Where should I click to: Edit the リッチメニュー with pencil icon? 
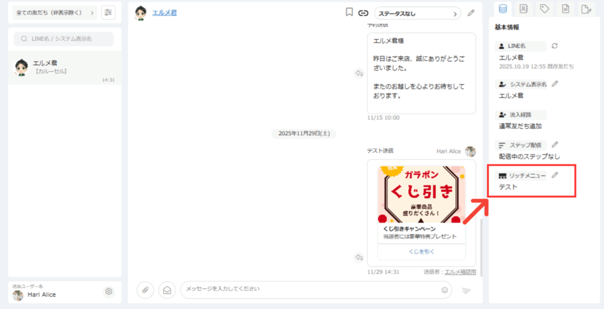[x=554, y=175]
